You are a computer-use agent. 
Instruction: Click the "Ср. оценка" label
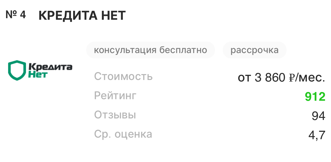pos(123,134)
